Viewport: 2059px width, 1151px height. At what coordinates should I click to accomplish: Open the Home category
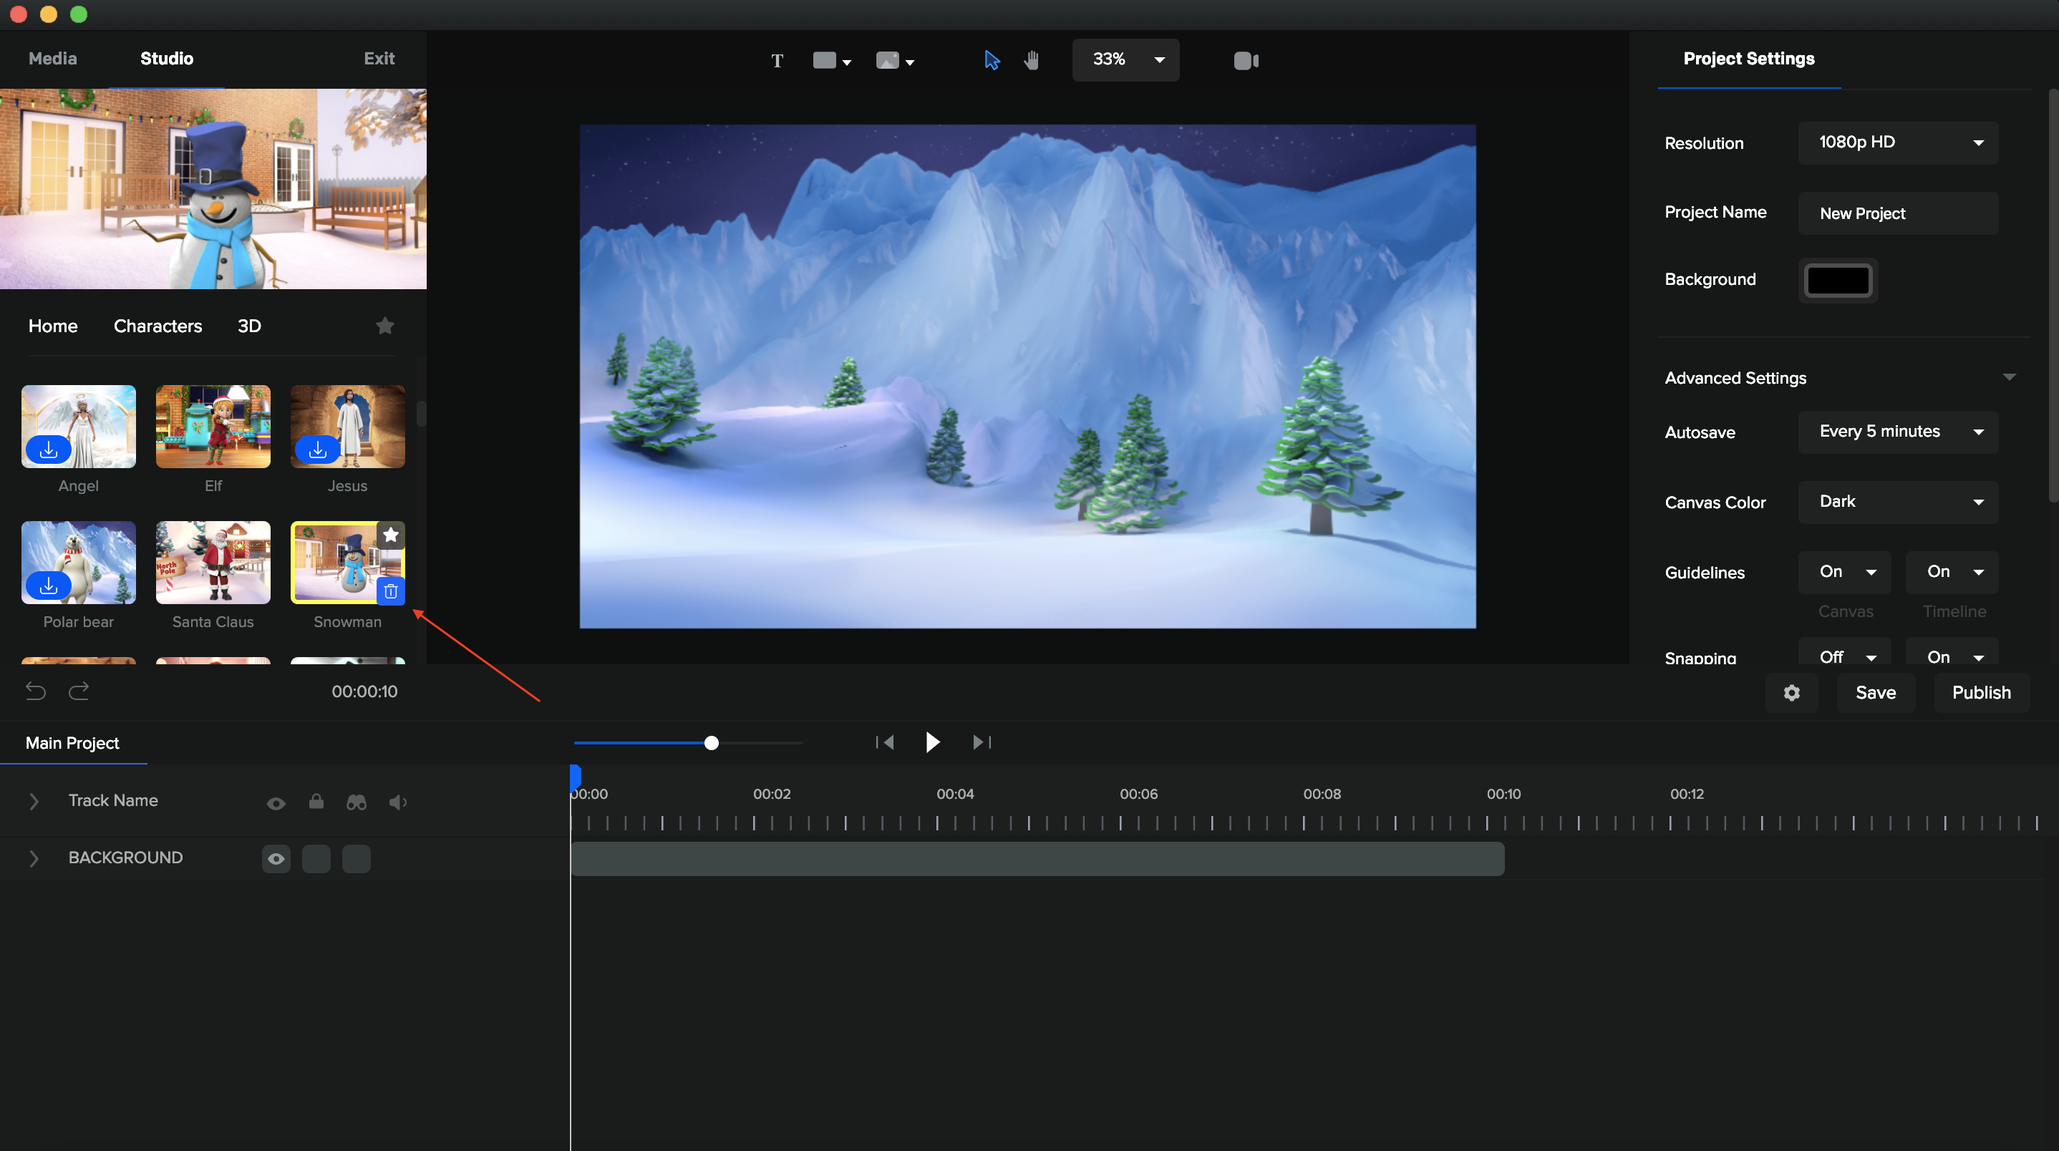pyautogui.click(x=53, y=326)
